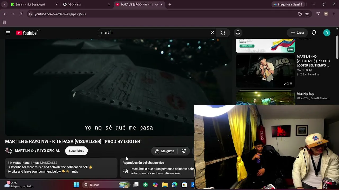Open the media controls button
The width and height of the screenshot is (339, 190).
pos(318,14)
